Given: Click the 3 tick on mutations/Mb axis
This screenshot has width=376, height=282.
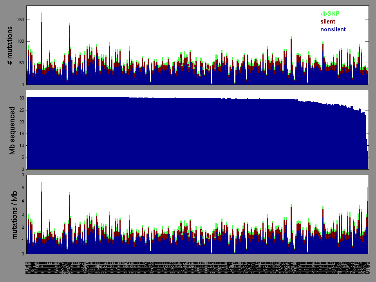Looking at the screenshot, I should click(x=23, y=214).
